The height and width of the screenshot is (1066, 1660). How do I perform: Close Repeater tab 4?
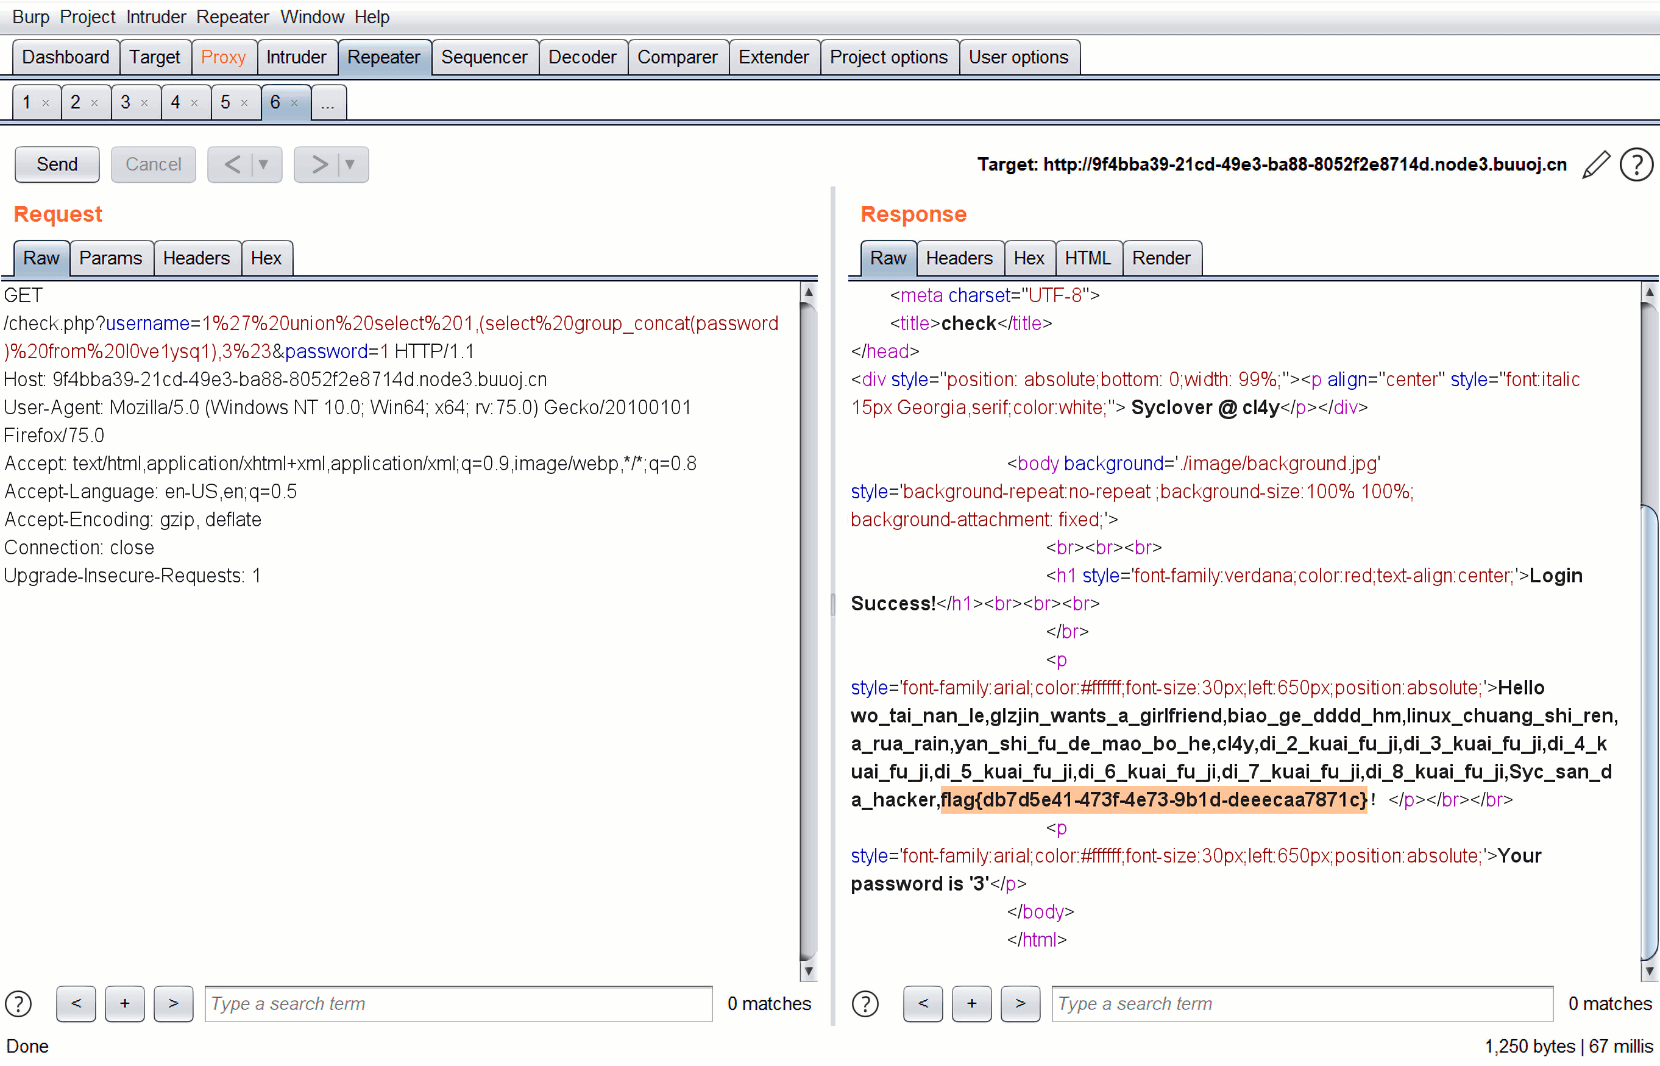[x=194, y=103]
